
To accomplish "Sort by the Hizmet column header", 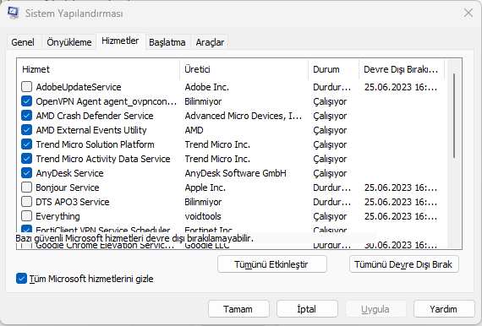I will point(99,69).
